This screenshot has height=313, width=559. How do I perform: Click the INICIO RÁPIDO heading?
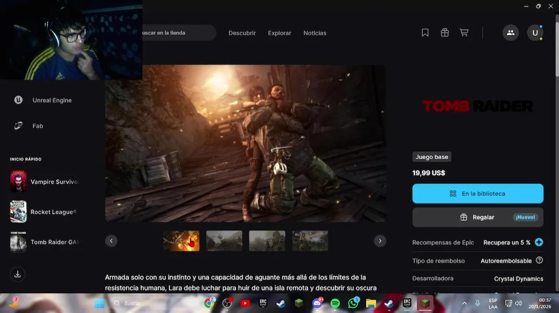click(26, 159)
